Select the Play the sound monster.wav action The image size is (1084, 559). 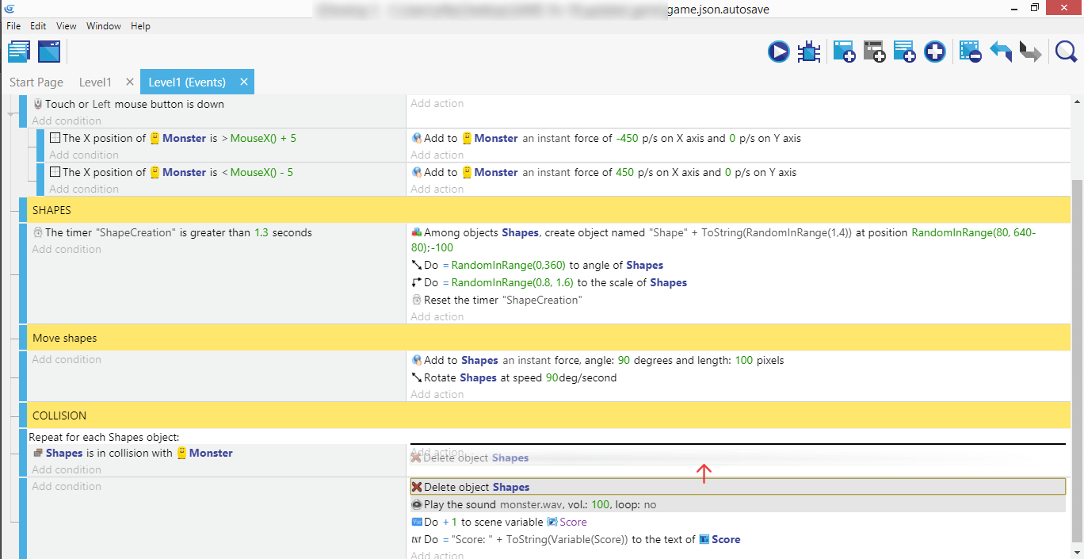540,505
